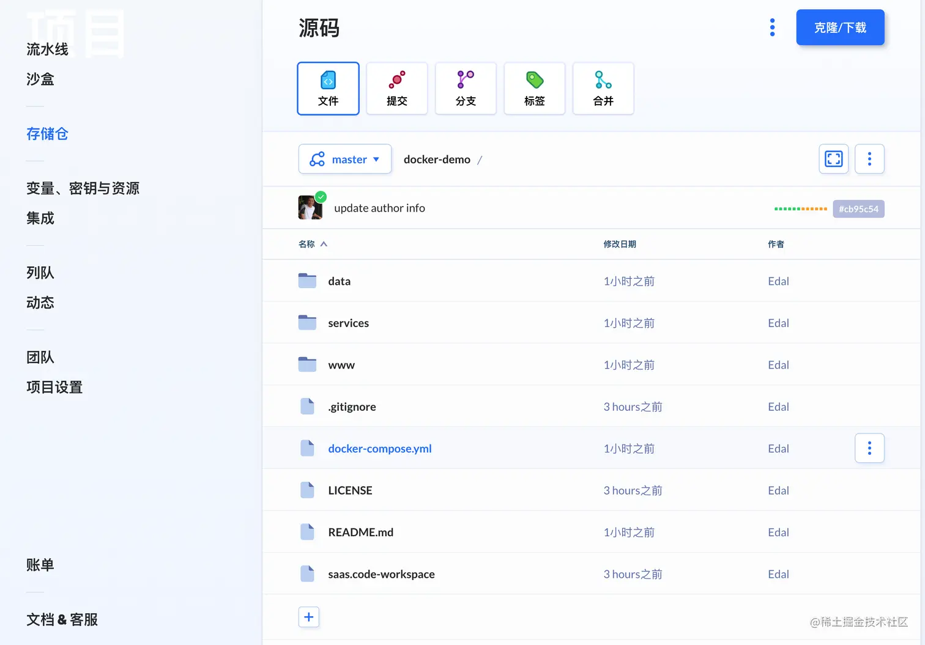Open the LICENSE file

(x=350, y=490)
